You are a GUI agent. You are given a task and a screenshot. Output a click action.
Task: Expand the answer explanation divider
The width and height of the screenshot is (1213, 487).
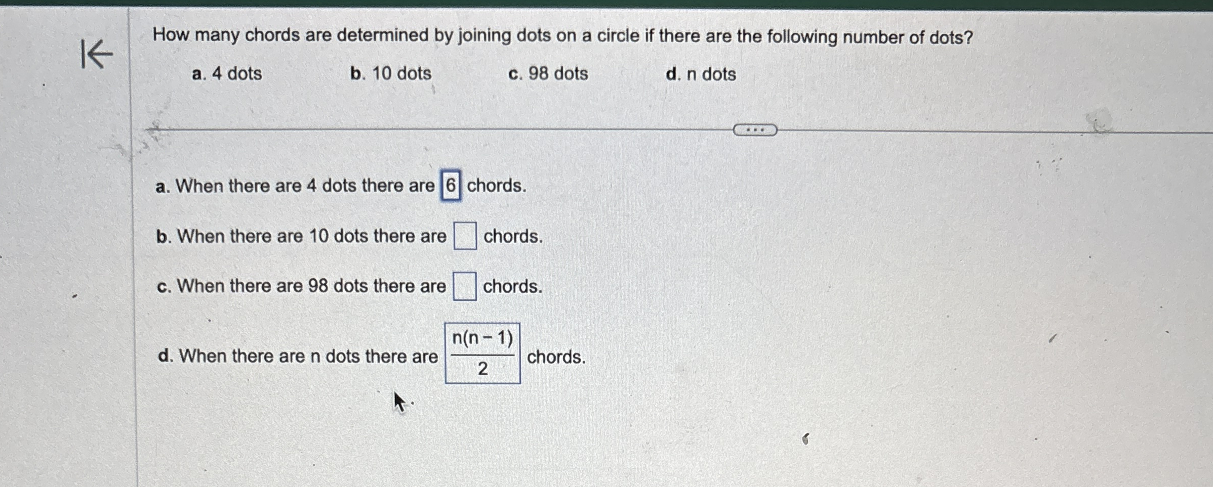click(755, 130)
